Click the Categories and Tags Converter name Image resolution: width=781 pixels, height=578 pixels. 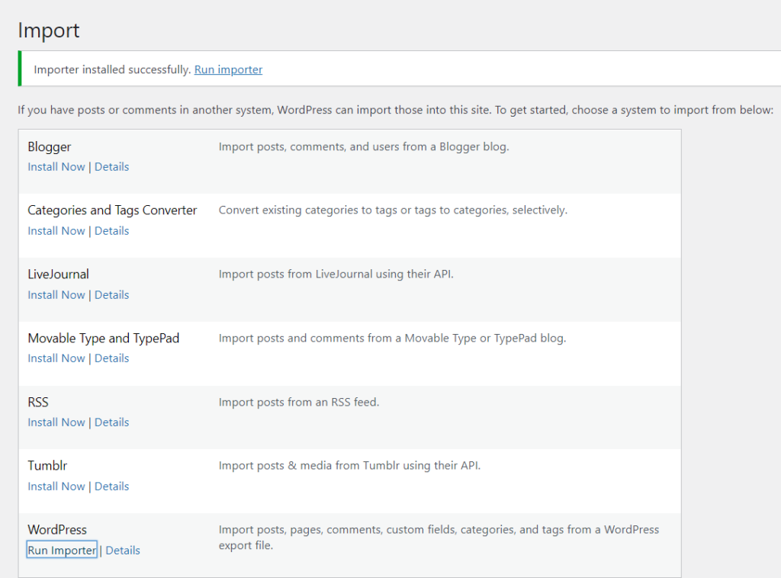tap(113, 210)
